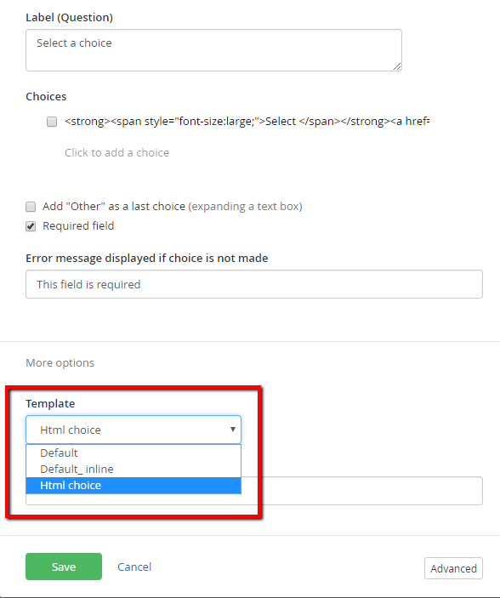This screenshot has width=500, height=598.
Task: Click the Template dropdown arrow
Action: point(233,430)
